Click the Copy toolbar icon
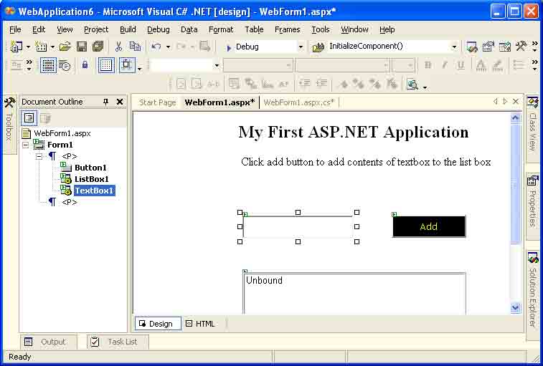This screenshot has width=543, height=366. click(x=135, y=47)
